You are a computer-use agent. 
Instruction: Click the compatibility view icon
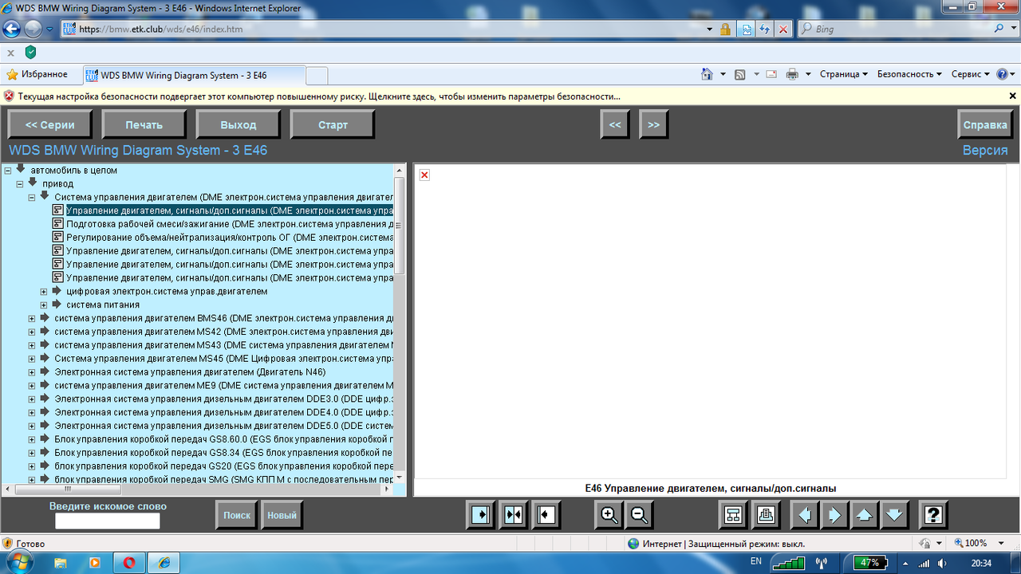pyautogui.click(x=747, y=29)
